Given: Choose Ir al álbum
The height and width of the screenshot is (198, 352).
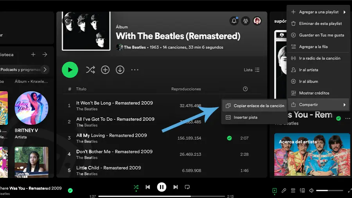Looking at the screenshot, I should (x=318, y=81).
